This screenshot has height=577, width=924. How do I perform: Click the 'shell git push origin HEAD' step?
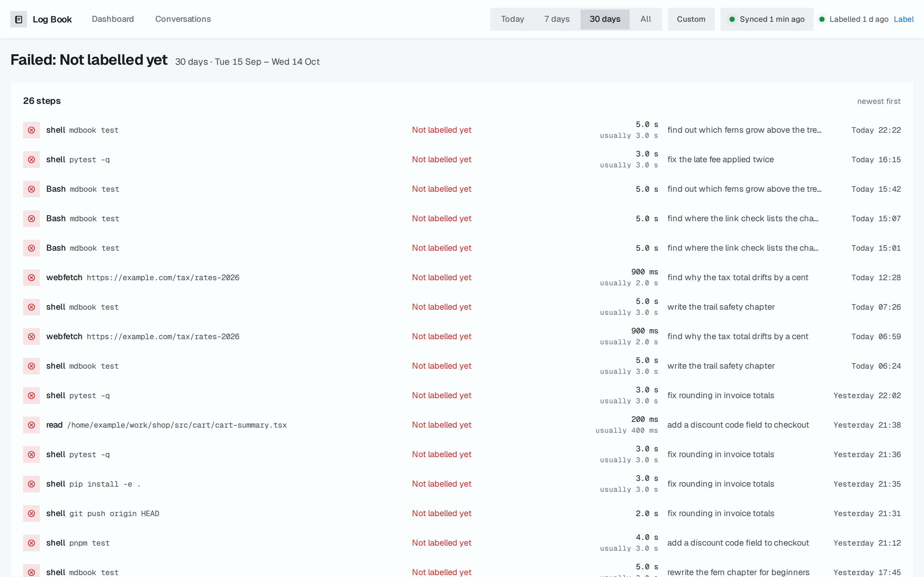click(x=103, y=514)
